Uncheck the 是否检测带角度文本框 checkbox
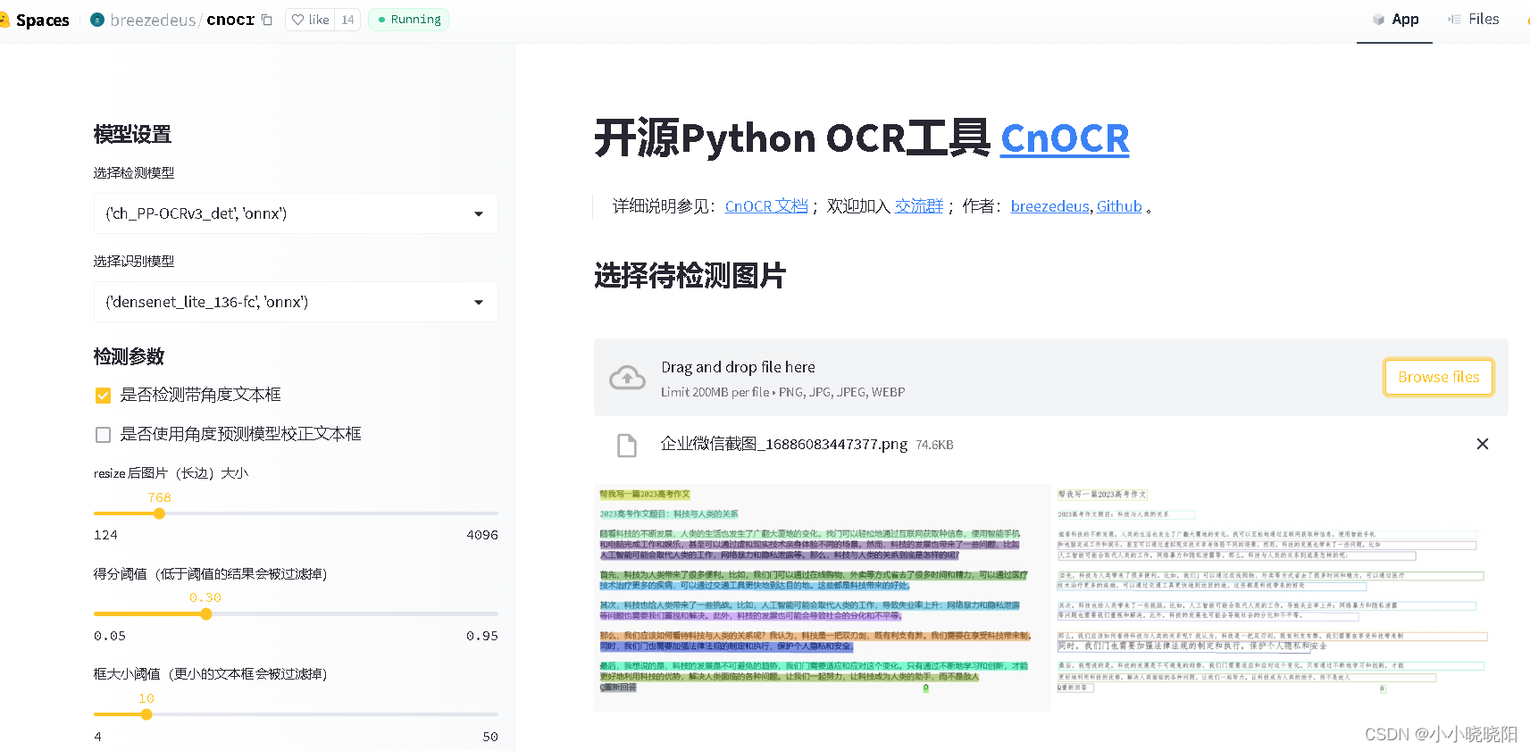 point(103,396)
